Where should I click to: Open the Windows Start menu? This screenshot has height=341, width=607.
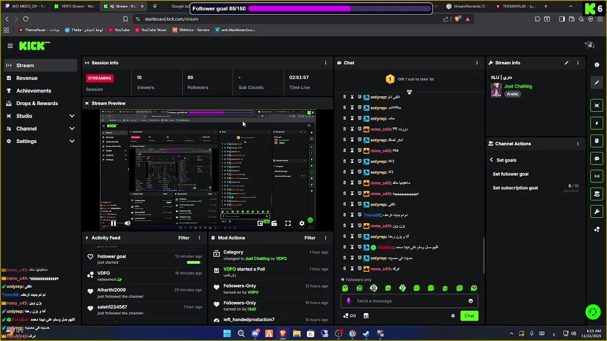[x=227, y=334]
